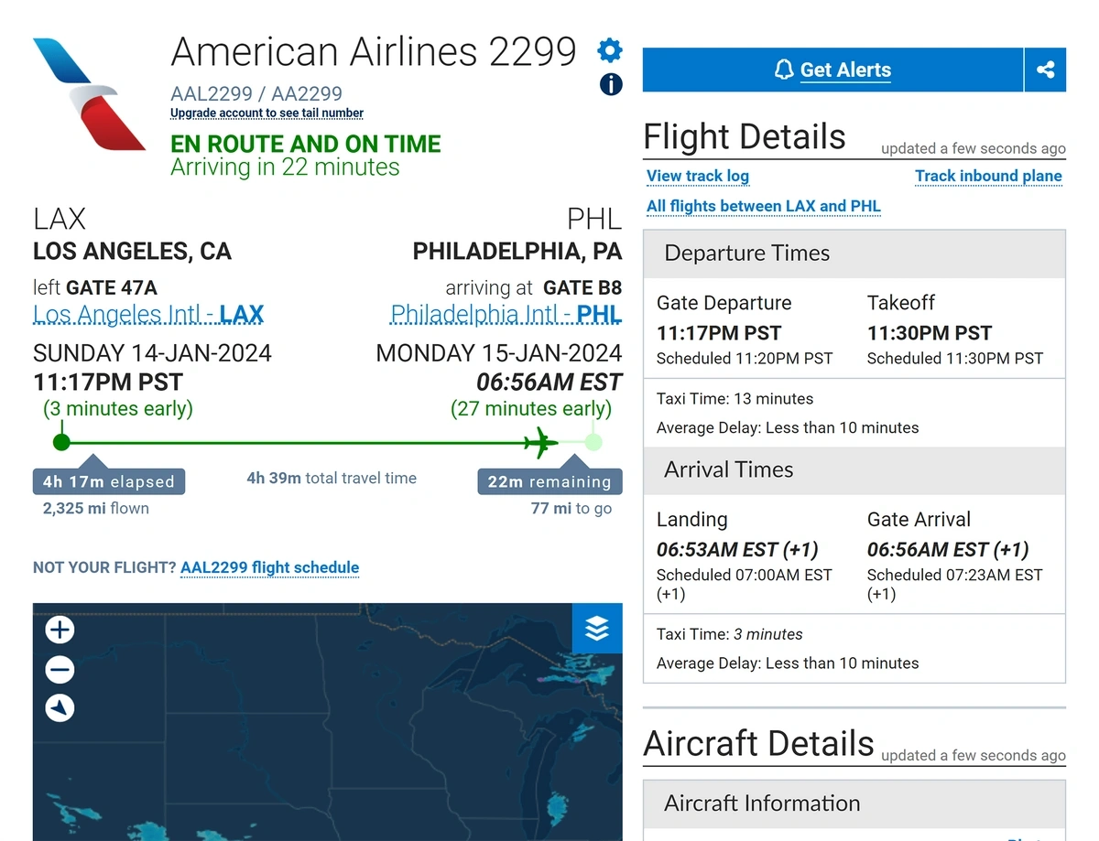Click the American Airlines logo
The image size is (1099, 841).
point(89,94)
